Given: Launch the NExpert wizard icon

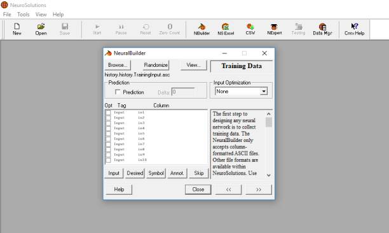Looking at the screenshot, I should [x=274, y=29].
